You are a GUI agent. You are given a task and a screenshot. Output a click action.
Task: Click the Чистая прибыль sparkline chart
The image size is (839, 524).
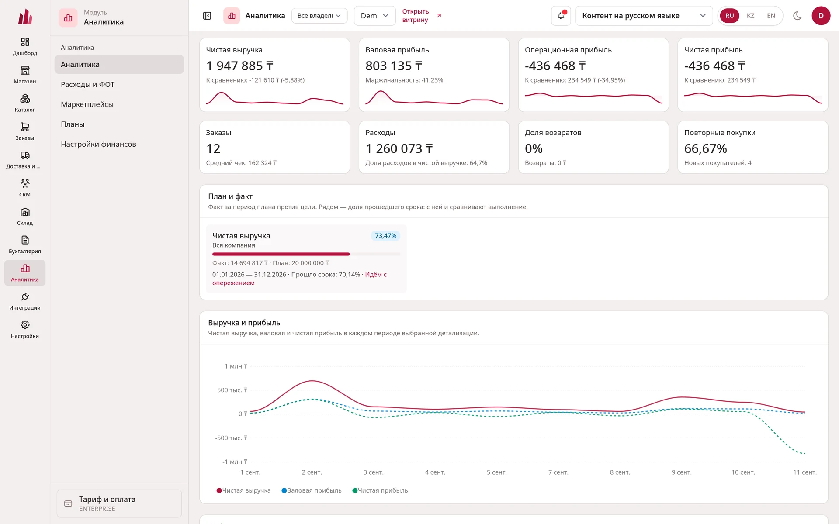(x=753, y=98)
